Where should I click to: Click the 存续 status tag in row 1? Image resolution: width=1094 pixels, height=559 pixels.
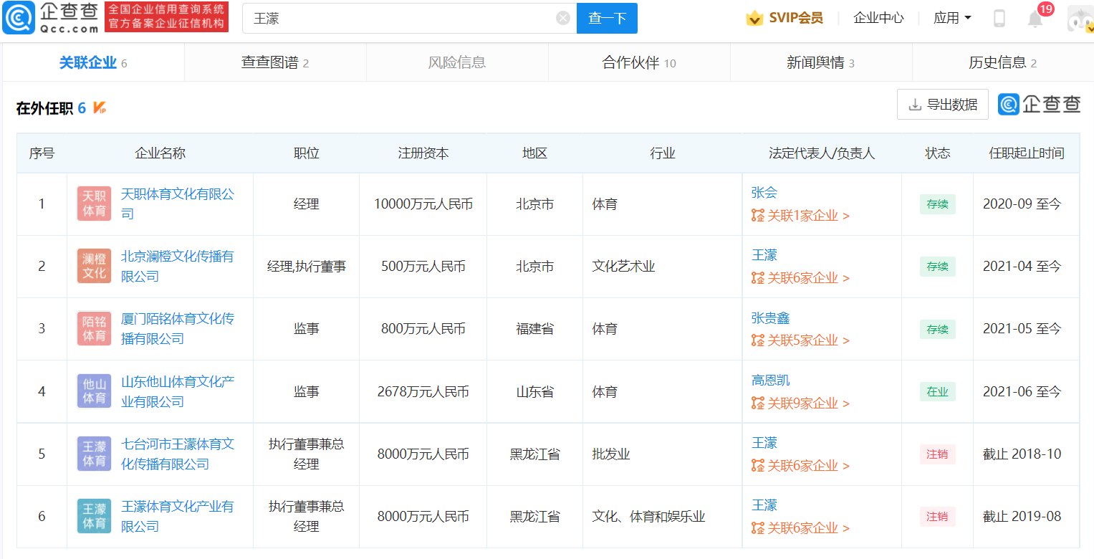tap(937, 204)
